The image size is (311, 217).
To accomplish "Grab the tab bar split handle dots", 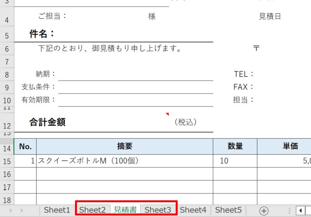I will click(289, 211).
